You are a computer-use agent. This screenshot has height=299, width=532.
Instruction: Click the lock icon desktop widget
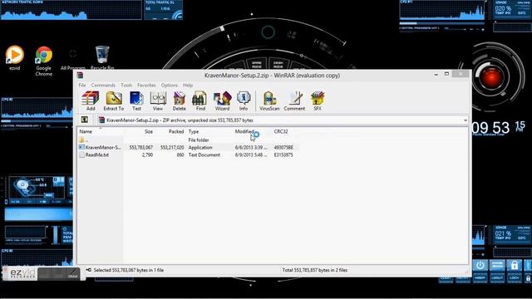tap(514, 265)
